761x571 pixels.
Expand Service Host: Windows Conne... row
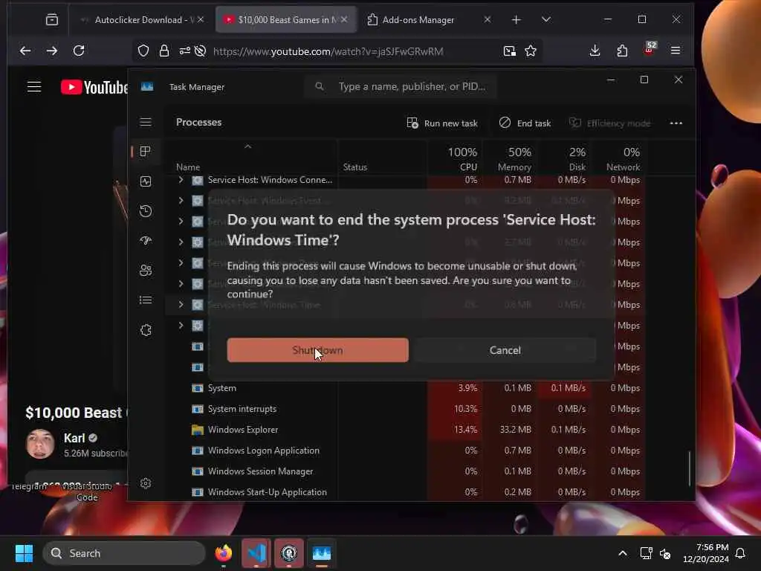[x=181, y=180]
